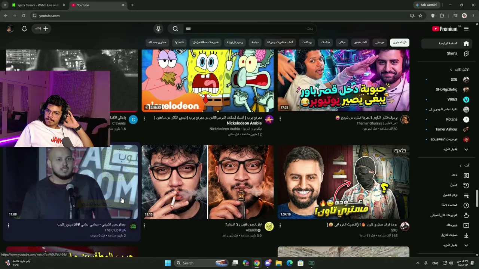Open the Subscriptions section header arrow
This screenshot has width=479, height=269.
(x=451, y=69)
